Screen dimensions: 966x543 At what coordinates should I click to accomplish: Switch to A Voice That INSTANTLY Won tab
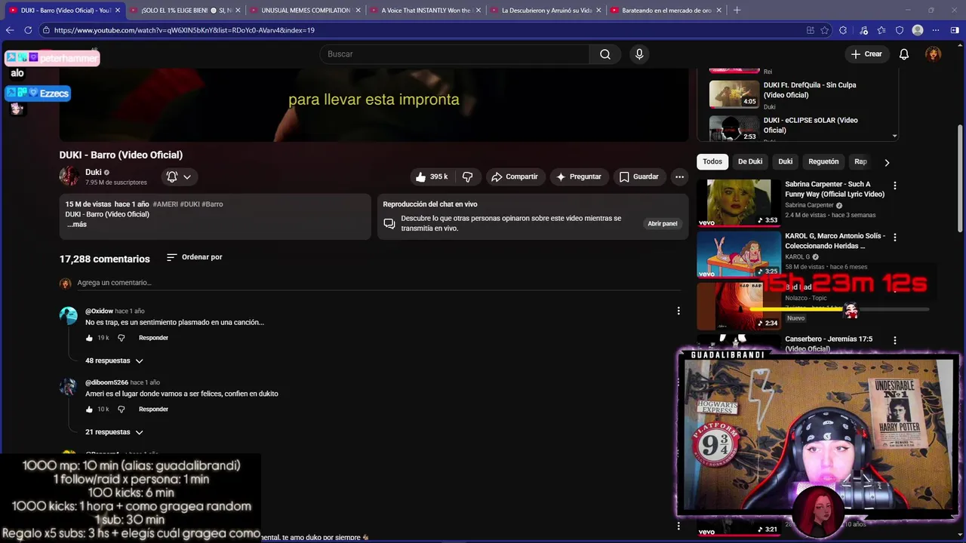426,11
